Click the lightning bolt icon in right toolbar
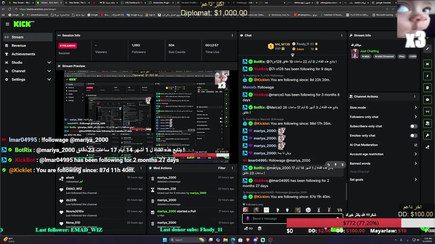The height and width of the screenshot is (244, 435). coord(428,76)
